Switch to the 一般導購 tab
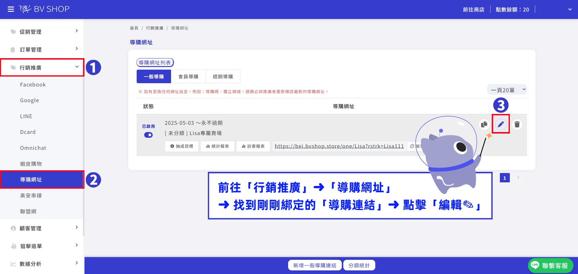This screenshot has width=578, height=274. pos(154,77)
